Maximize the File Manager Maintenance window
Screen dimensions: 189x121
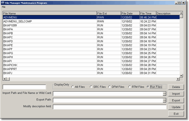(x=180, y=3)
